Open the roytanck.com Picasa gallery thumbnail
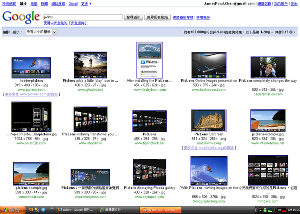Screen dimensions: 300x214 pos(150,172)
